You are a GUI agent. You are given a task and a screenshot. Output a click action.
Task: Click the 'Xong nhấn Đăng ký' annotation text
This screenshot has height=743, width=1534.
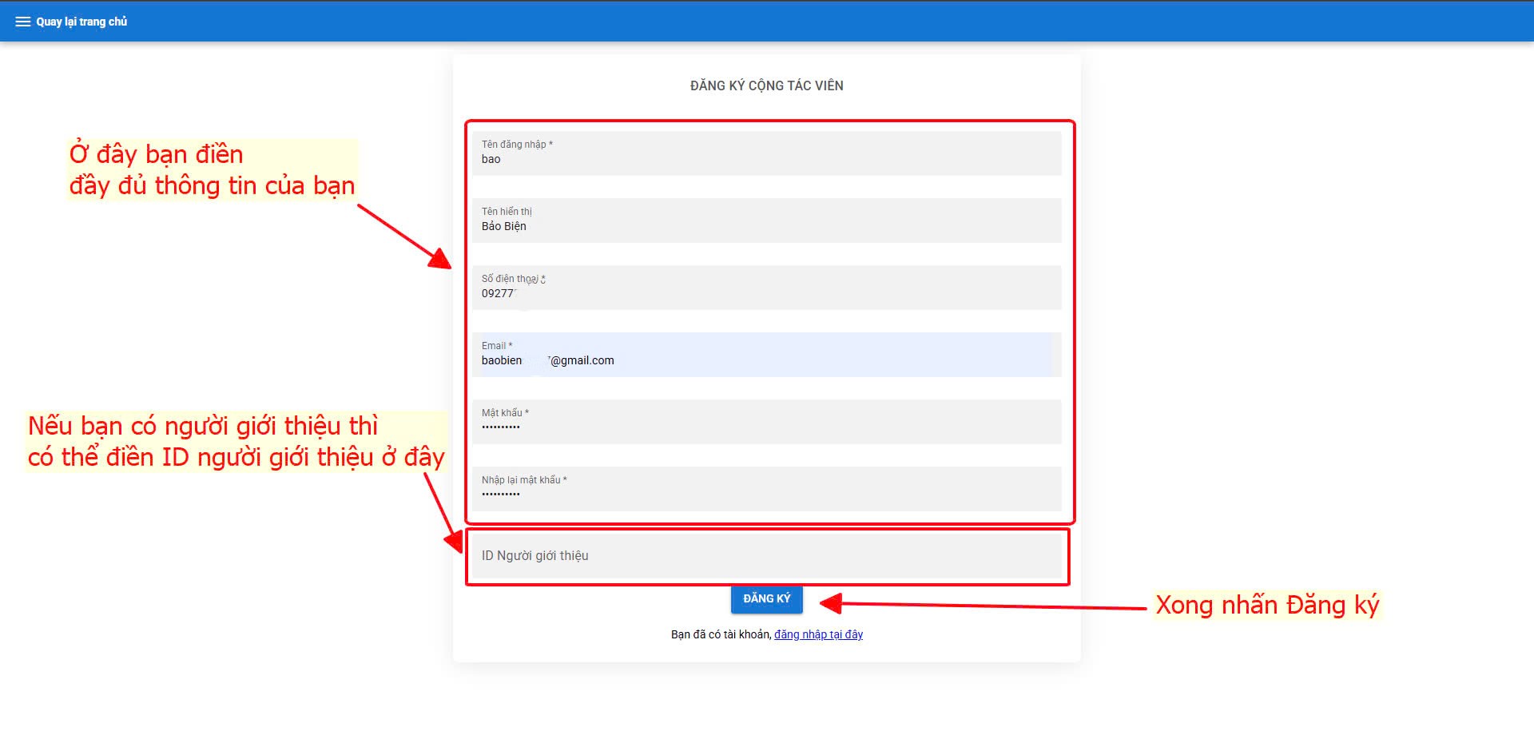point(1266,605)
